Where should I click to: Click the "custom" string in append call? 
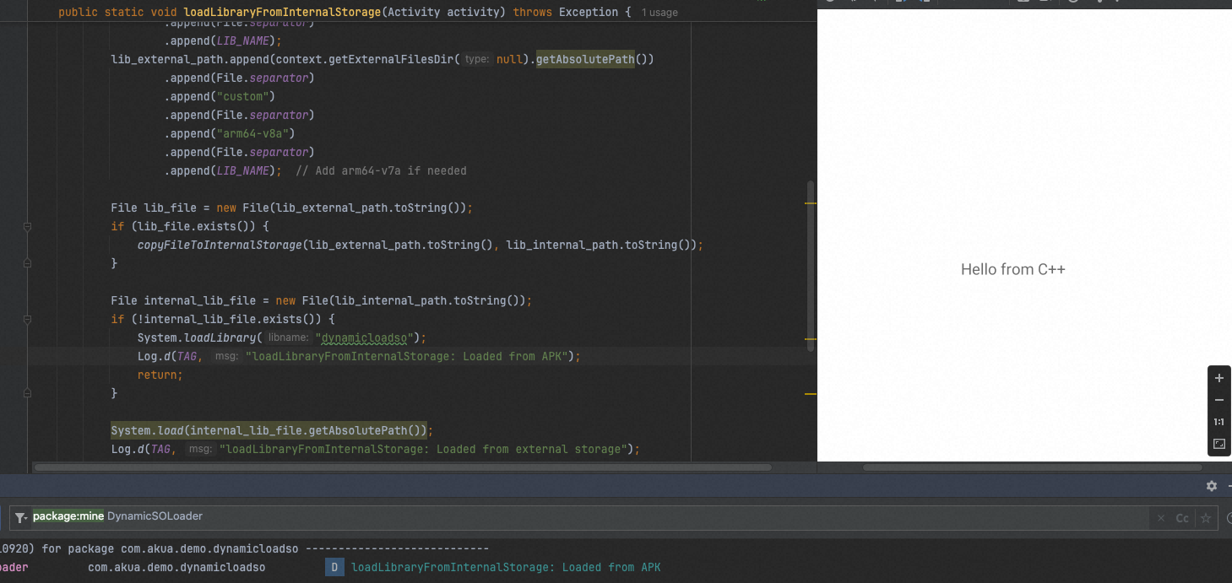tap(242, 96)
